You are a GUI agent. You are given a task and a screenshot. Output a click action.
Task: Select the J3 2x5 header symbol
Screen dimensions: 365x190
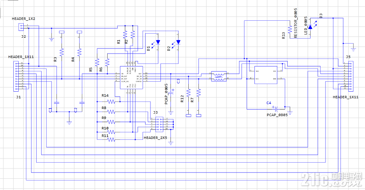[x=159, y=124]
